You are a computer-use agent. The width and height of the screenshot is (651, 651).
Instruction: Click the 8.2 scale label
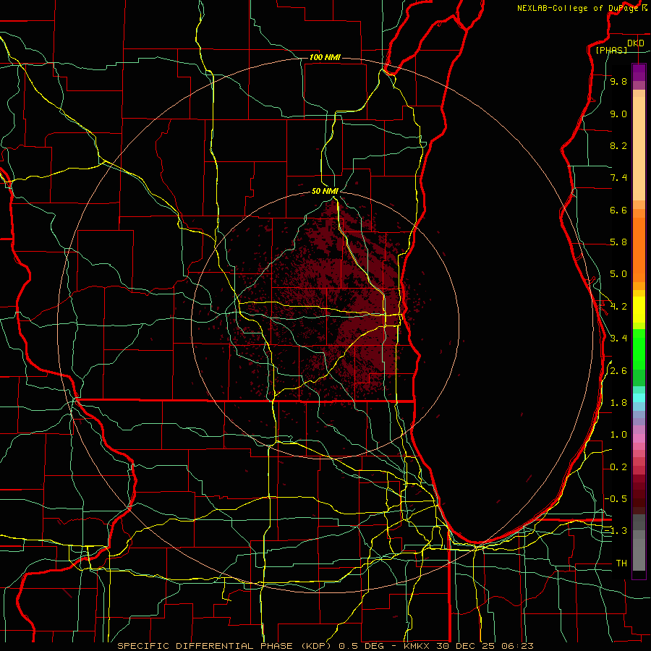pos(618,145)
